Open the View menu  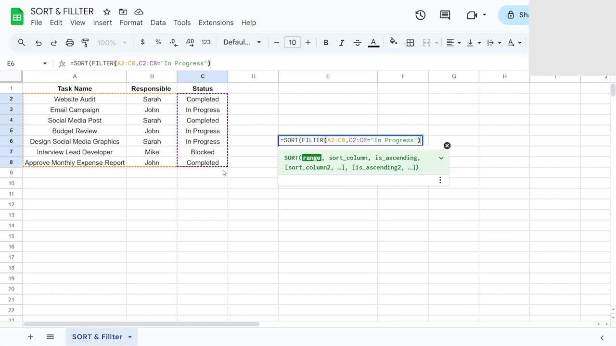77,23
